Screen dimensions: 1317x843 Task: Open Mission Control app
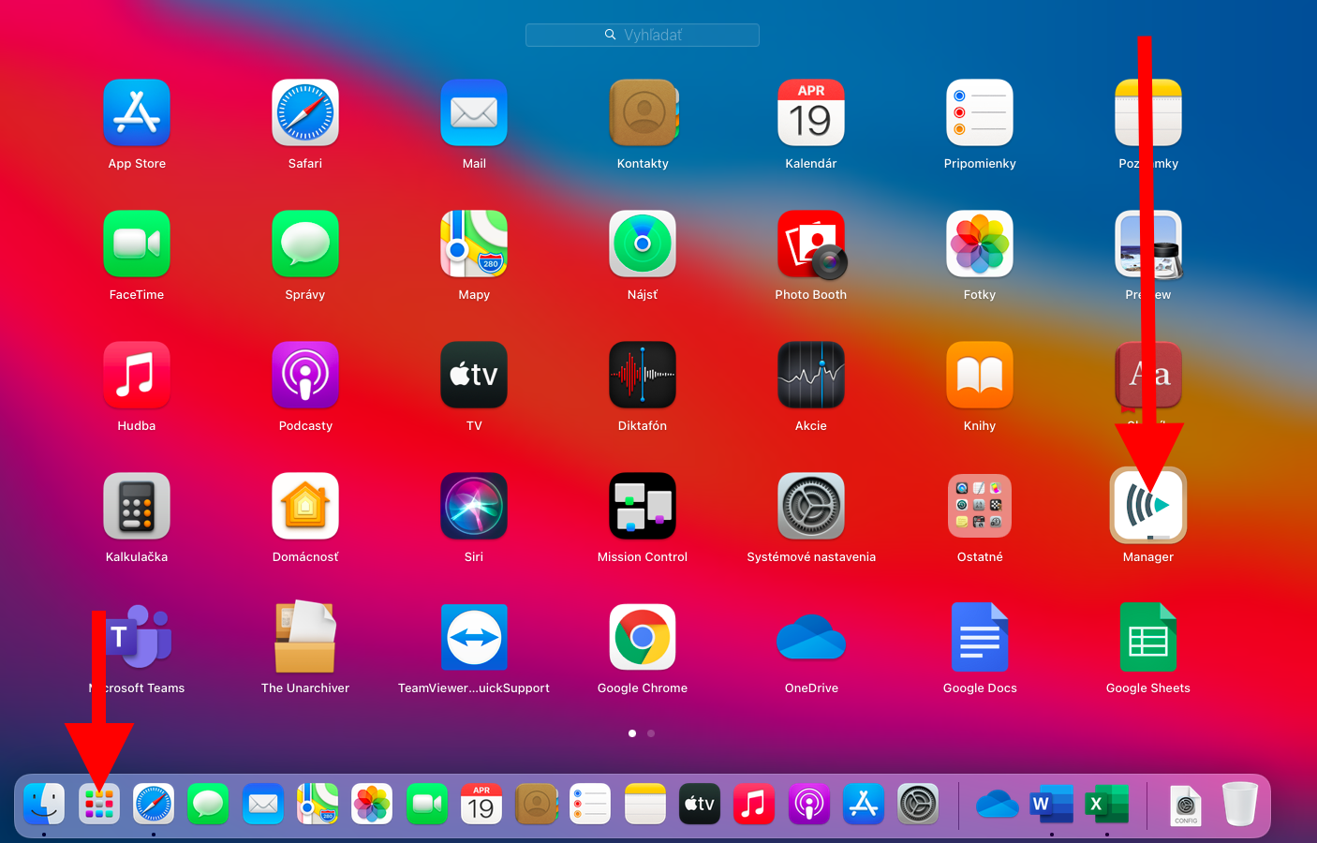(x=642, y=507)
